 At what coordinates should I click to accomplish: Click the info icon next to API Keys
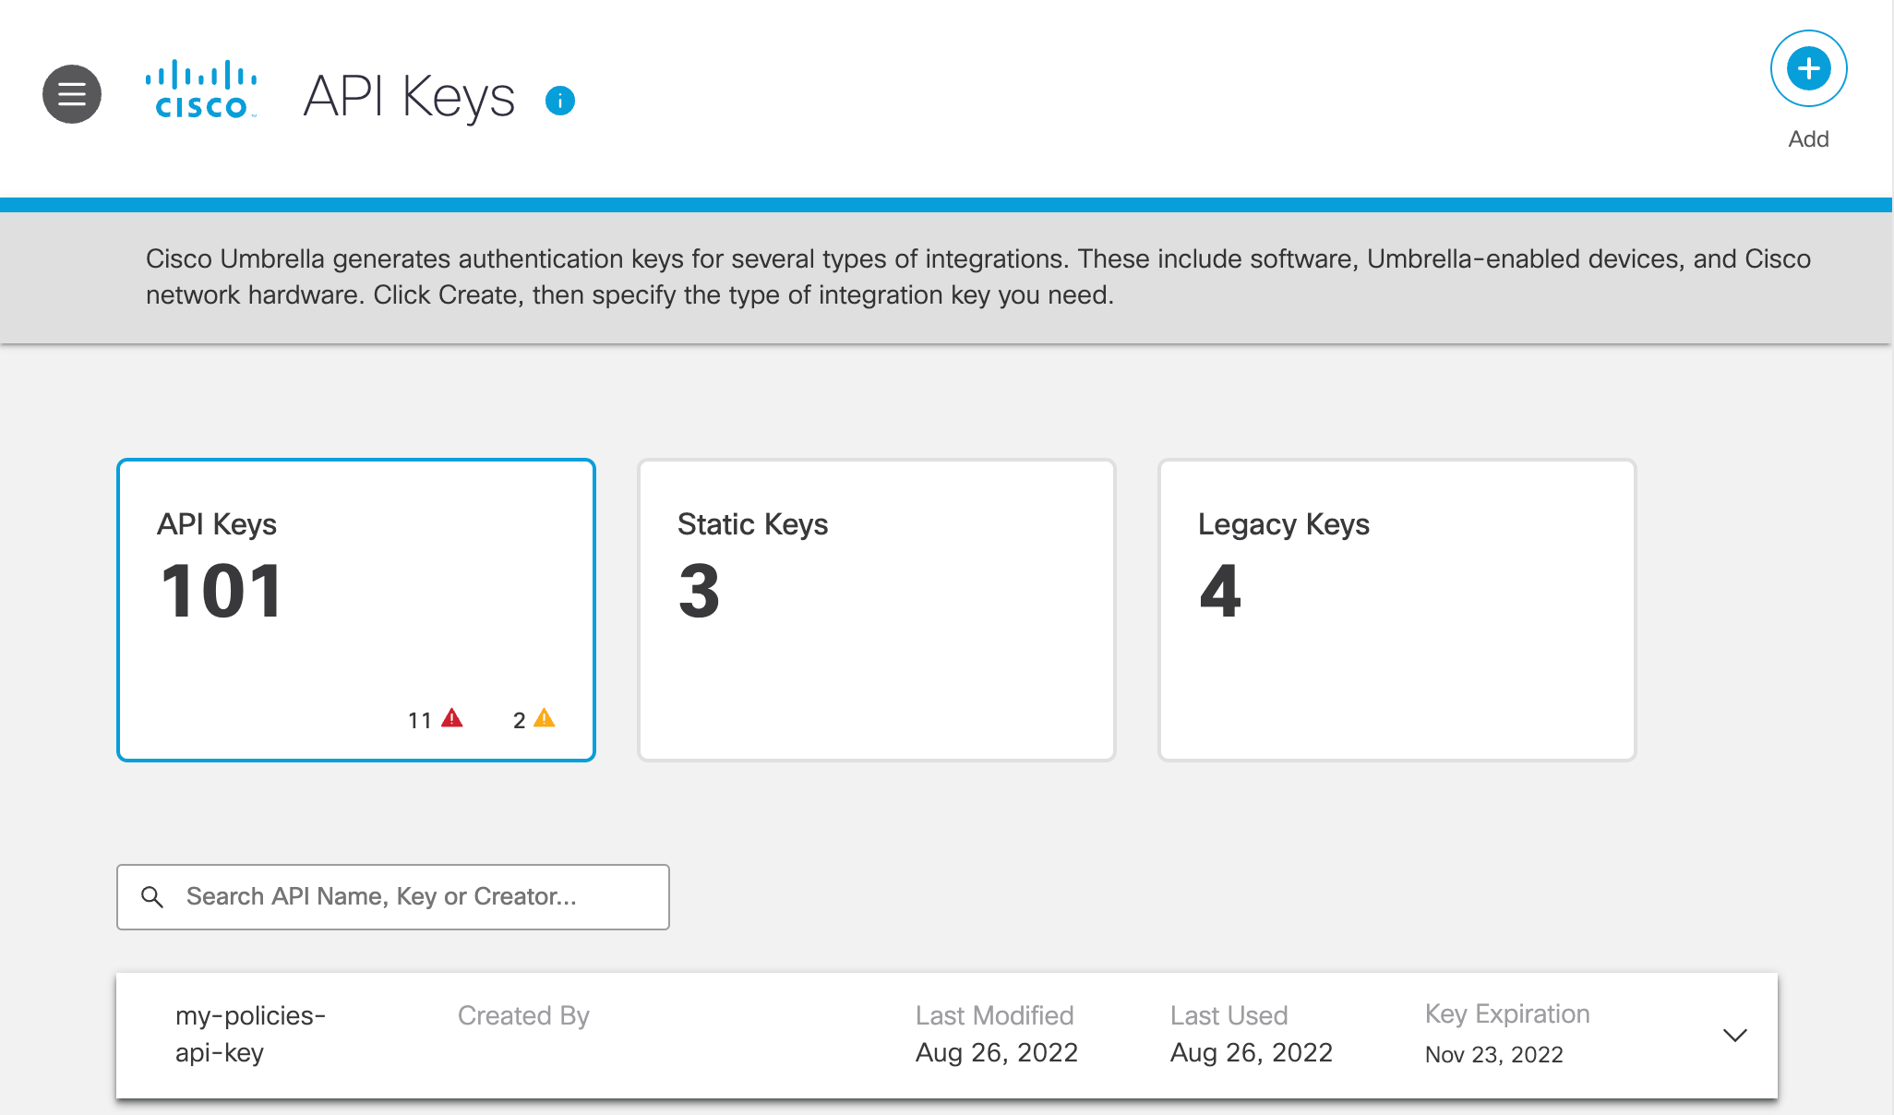pyautogui.click(x=559, y=100)
